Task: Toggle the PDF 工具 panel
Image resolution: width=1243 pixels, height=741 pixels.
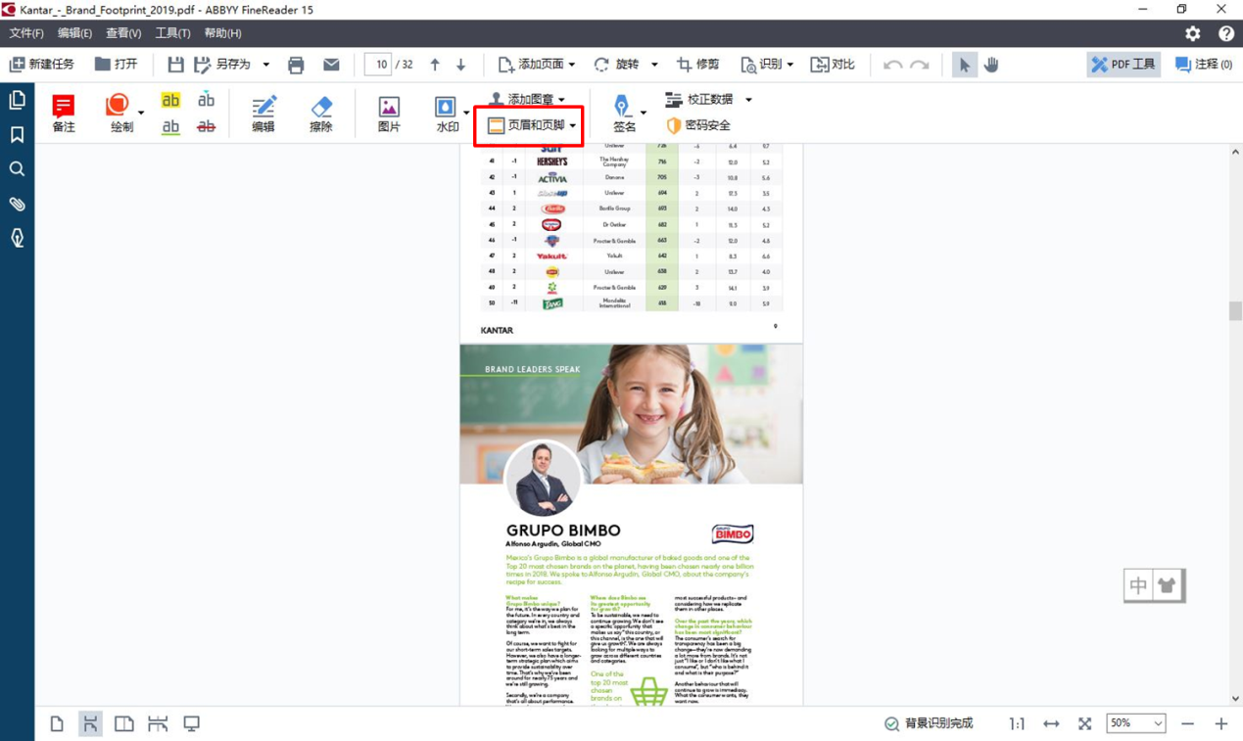Action: tap(1123, 65)
